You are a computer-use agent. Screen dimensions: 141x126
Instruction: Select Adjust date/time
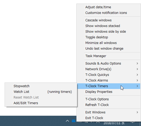click(109, 7)
